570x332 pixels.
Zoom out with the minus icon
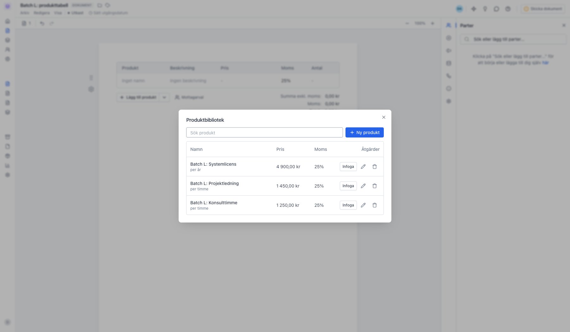click(x=407, y=23)
